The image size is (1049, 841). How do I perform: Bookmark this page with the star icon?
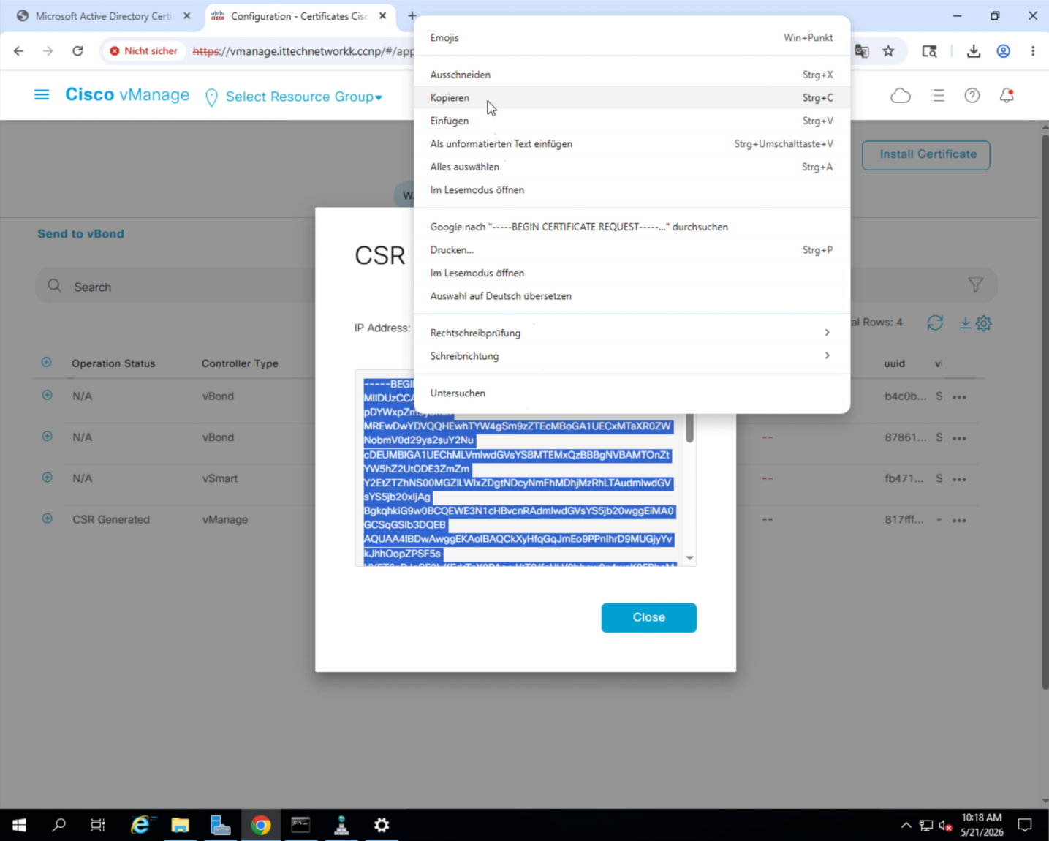click(888, 51)
